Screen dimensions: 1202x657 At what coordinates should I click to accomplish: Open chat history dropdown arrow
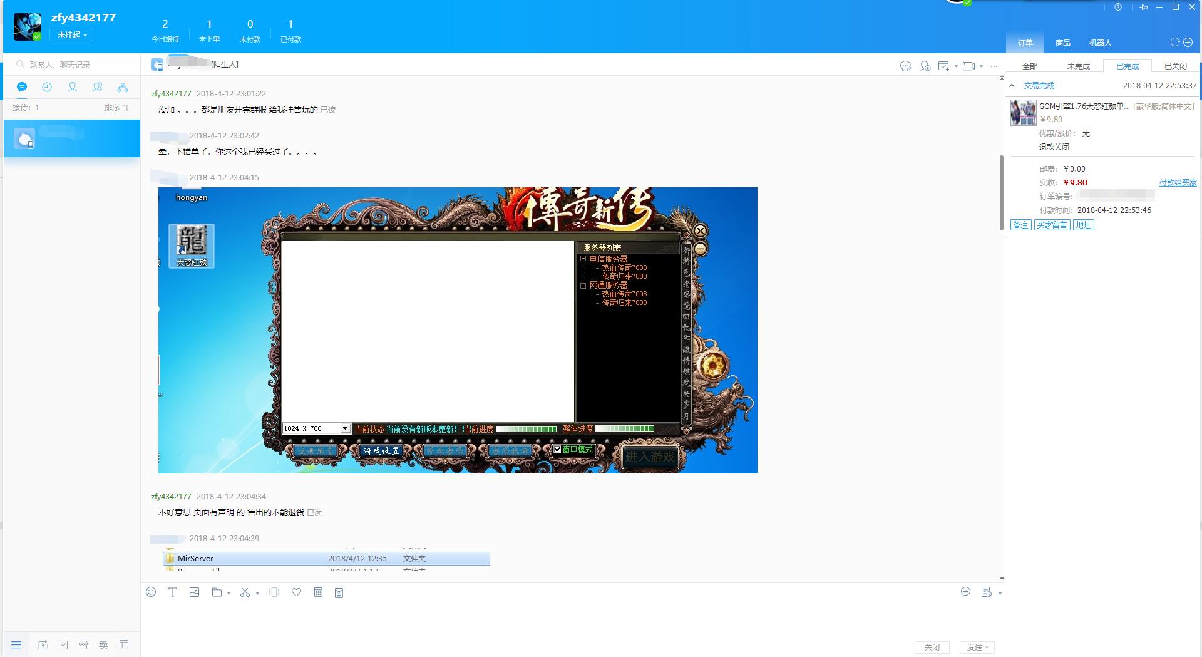point(999,592)
